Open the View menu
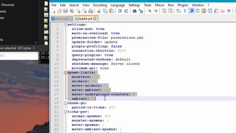 86,5
